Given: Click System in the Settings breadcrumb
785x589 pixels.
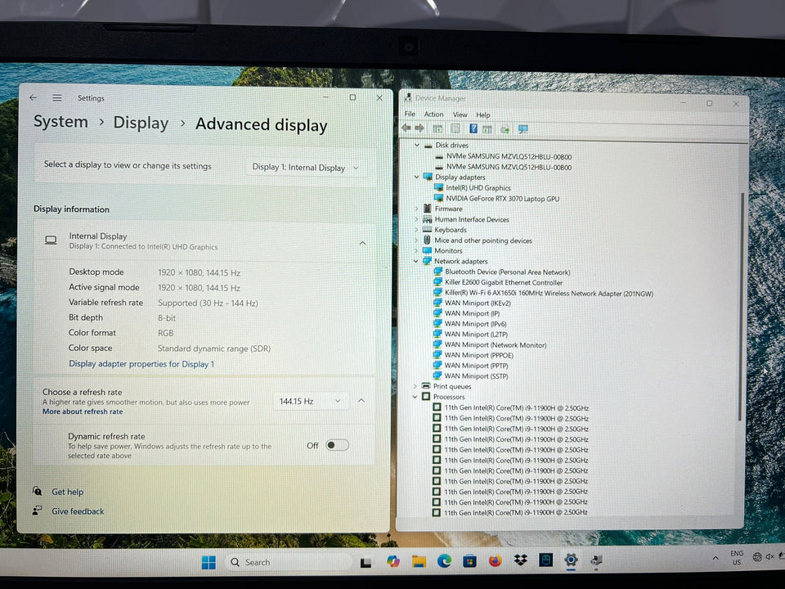Looking at the screenshot, I should pos(61,122).
